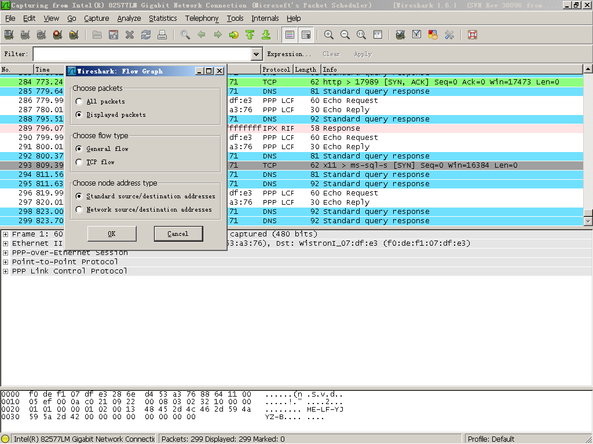
Task: Sort by the Protocol column header
Action: click(276, 69)
